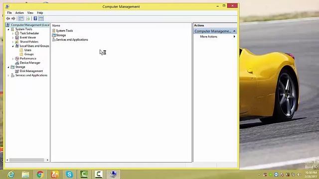319x179 pixels.
Task: Collapse the Computer Management actions section
Action: (x=234, y=31)
